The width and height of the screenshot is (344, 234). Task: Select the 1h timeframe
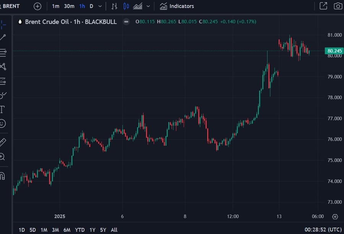tap(82, 6)
